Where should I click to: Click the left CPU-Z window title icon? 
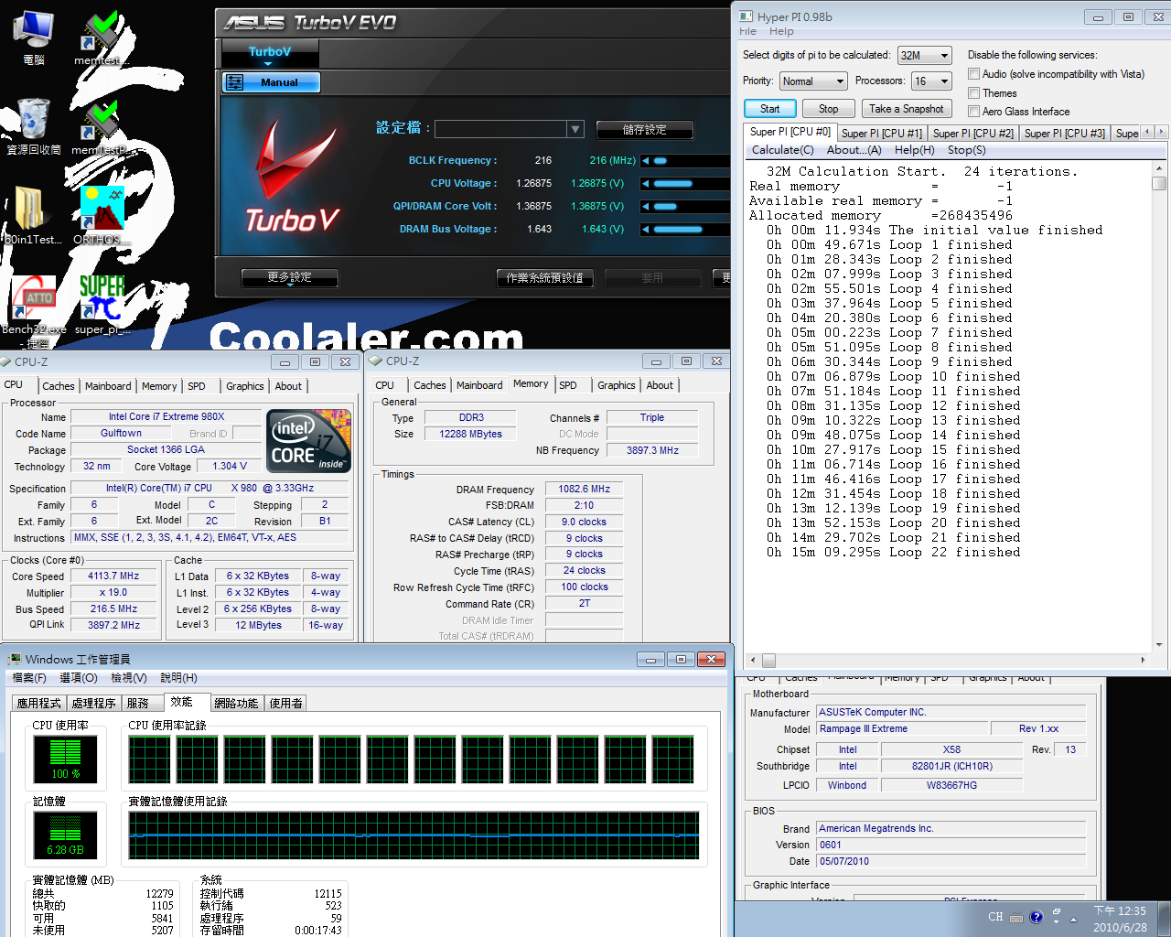5,361
